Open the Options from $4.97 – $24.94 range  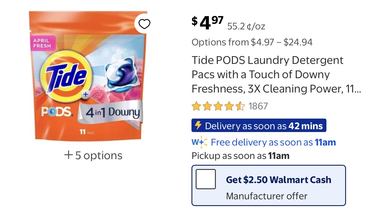252,42
